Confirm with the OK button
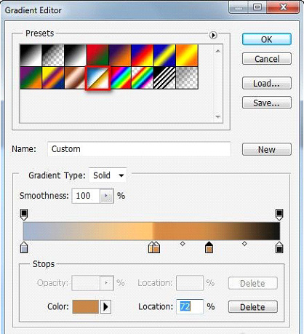The image size is (304, 334). click(267, 39)
